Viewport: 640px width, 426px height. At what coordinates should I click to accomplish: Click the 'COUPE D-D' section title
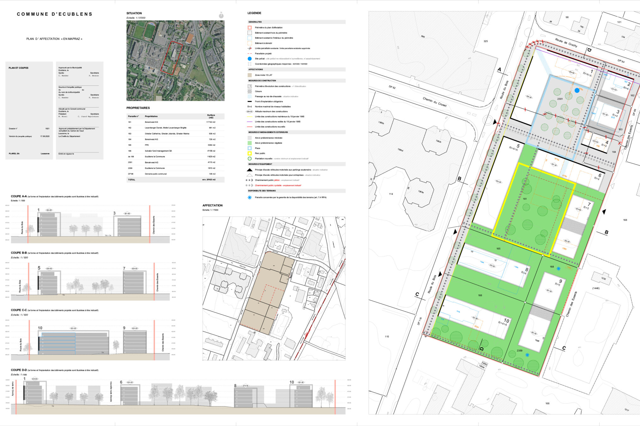[19, 370]
